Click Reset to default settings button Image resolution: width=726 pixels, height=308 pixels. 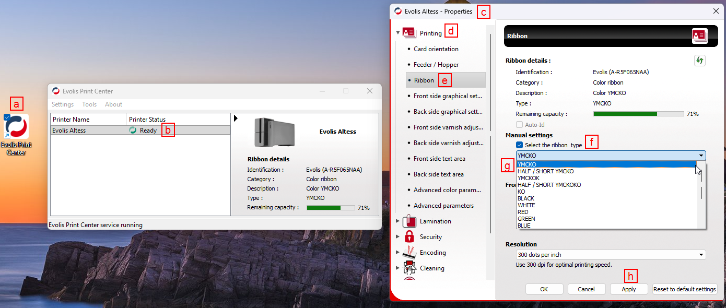pyautogui.click(x=684, y=289)
